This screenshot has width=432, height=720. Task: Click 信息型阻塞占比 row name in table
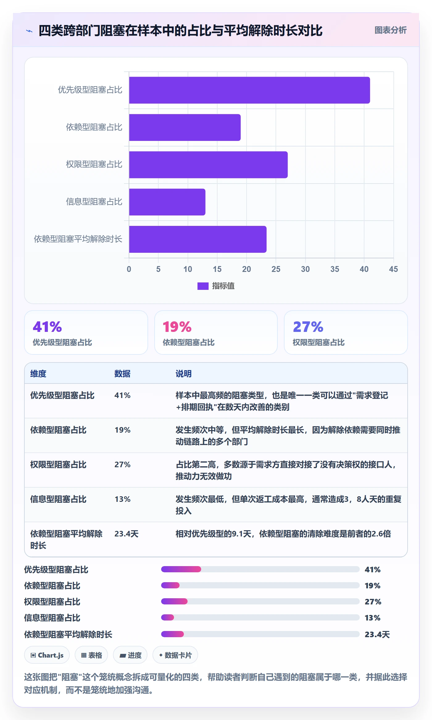point(58,499)
